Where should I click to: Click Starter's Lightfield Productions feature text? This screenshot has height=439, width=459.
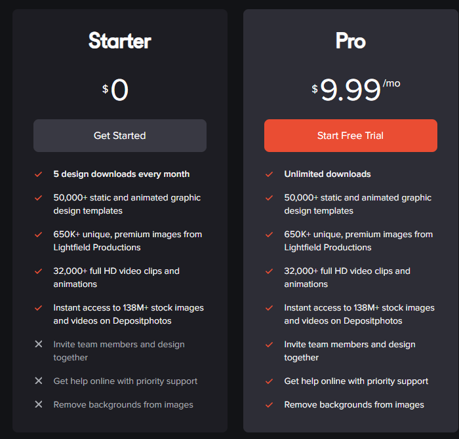pos(128,240)
